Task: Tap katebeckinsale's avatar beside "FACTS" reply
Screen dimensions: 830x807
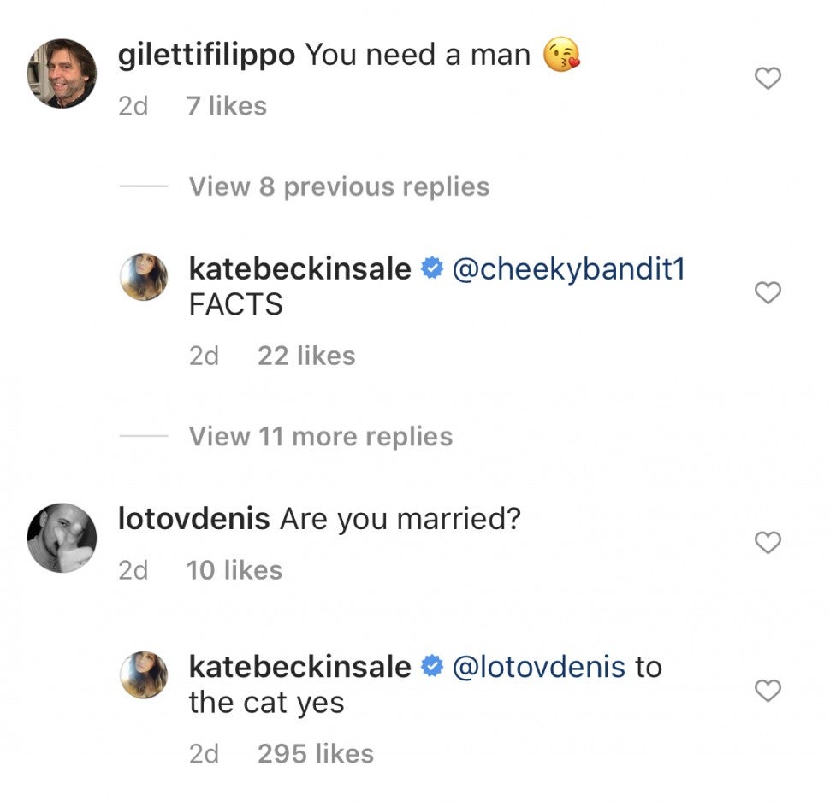Action: pyautogui.click(x=144, y=277)
